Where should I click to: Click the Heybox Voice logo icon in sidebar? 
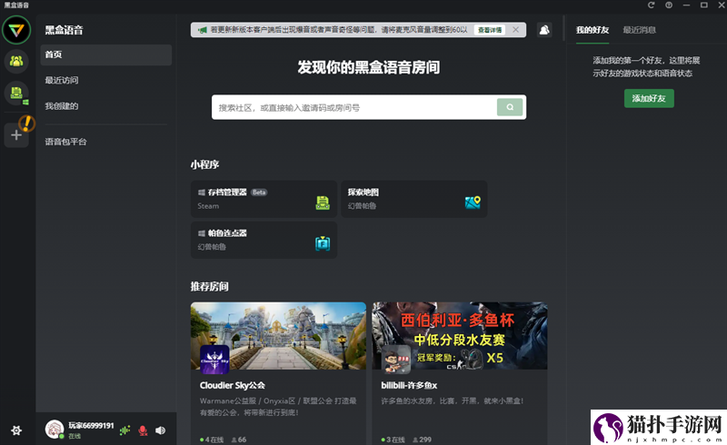coord(16,30)
